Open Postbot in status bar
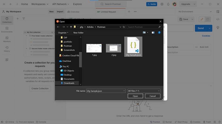This screenshot has height=124, width=222. [155, 122]
